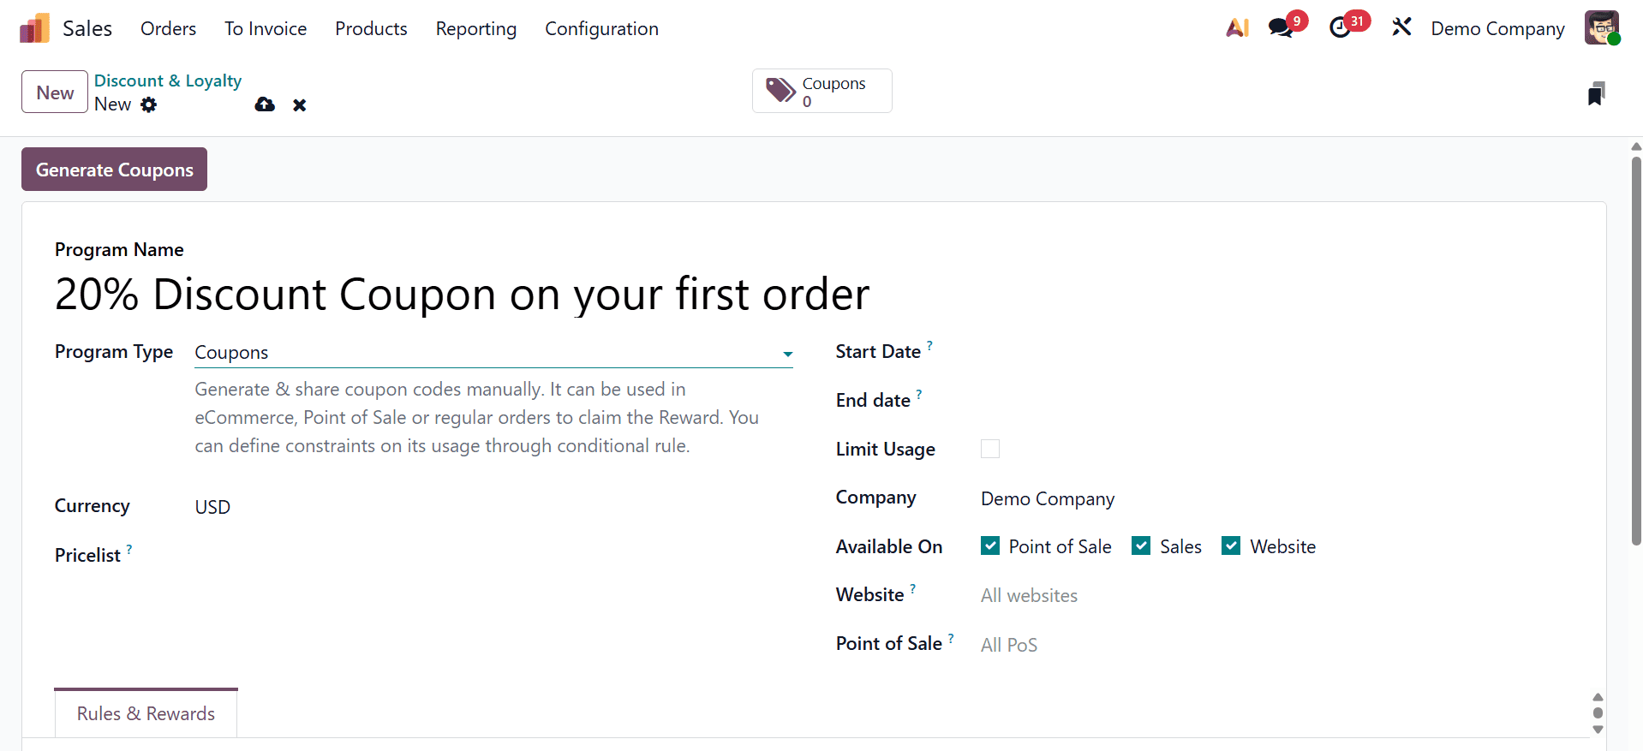Save record manually with cloud icon
Image resolution: width=1643 pixels, height=751 pixels.
265,104
